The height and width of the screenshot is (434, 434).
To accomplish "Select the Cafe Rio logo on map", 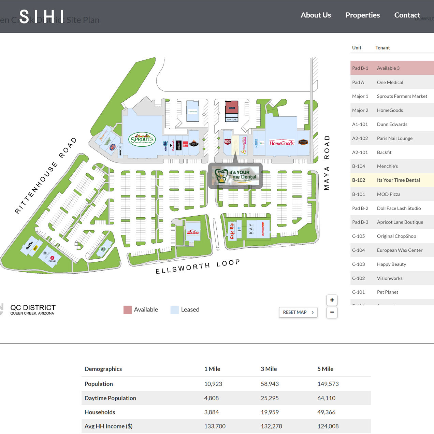I will [232, 231].
